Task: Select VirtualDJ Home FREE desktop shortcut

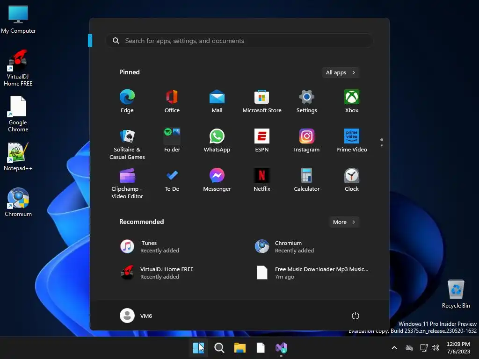Action: (x=18, y=68)
